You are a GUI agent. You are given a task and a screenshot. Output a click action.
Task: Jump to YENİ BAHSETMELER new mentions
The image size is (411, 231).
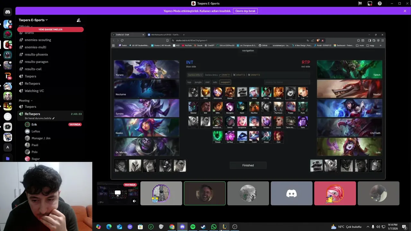tap(50, 30)
